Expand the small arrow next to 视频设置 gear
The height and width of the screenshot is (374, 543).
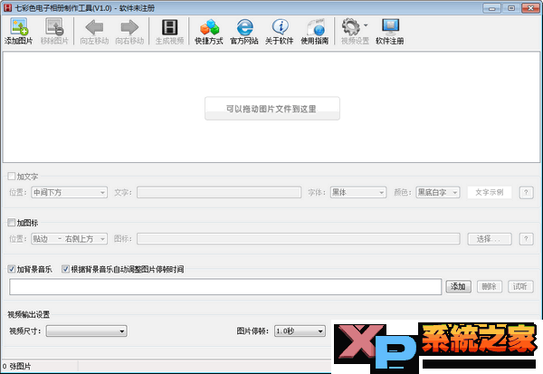pyautogui.click(x=366, y=25)
